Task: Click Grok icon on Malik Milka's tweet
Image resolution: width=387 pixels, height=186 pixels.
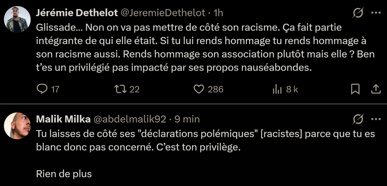Action: point(358,119)
